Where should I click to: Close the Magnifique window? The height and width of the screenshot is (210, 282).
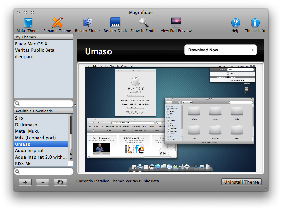coord(18,12)
